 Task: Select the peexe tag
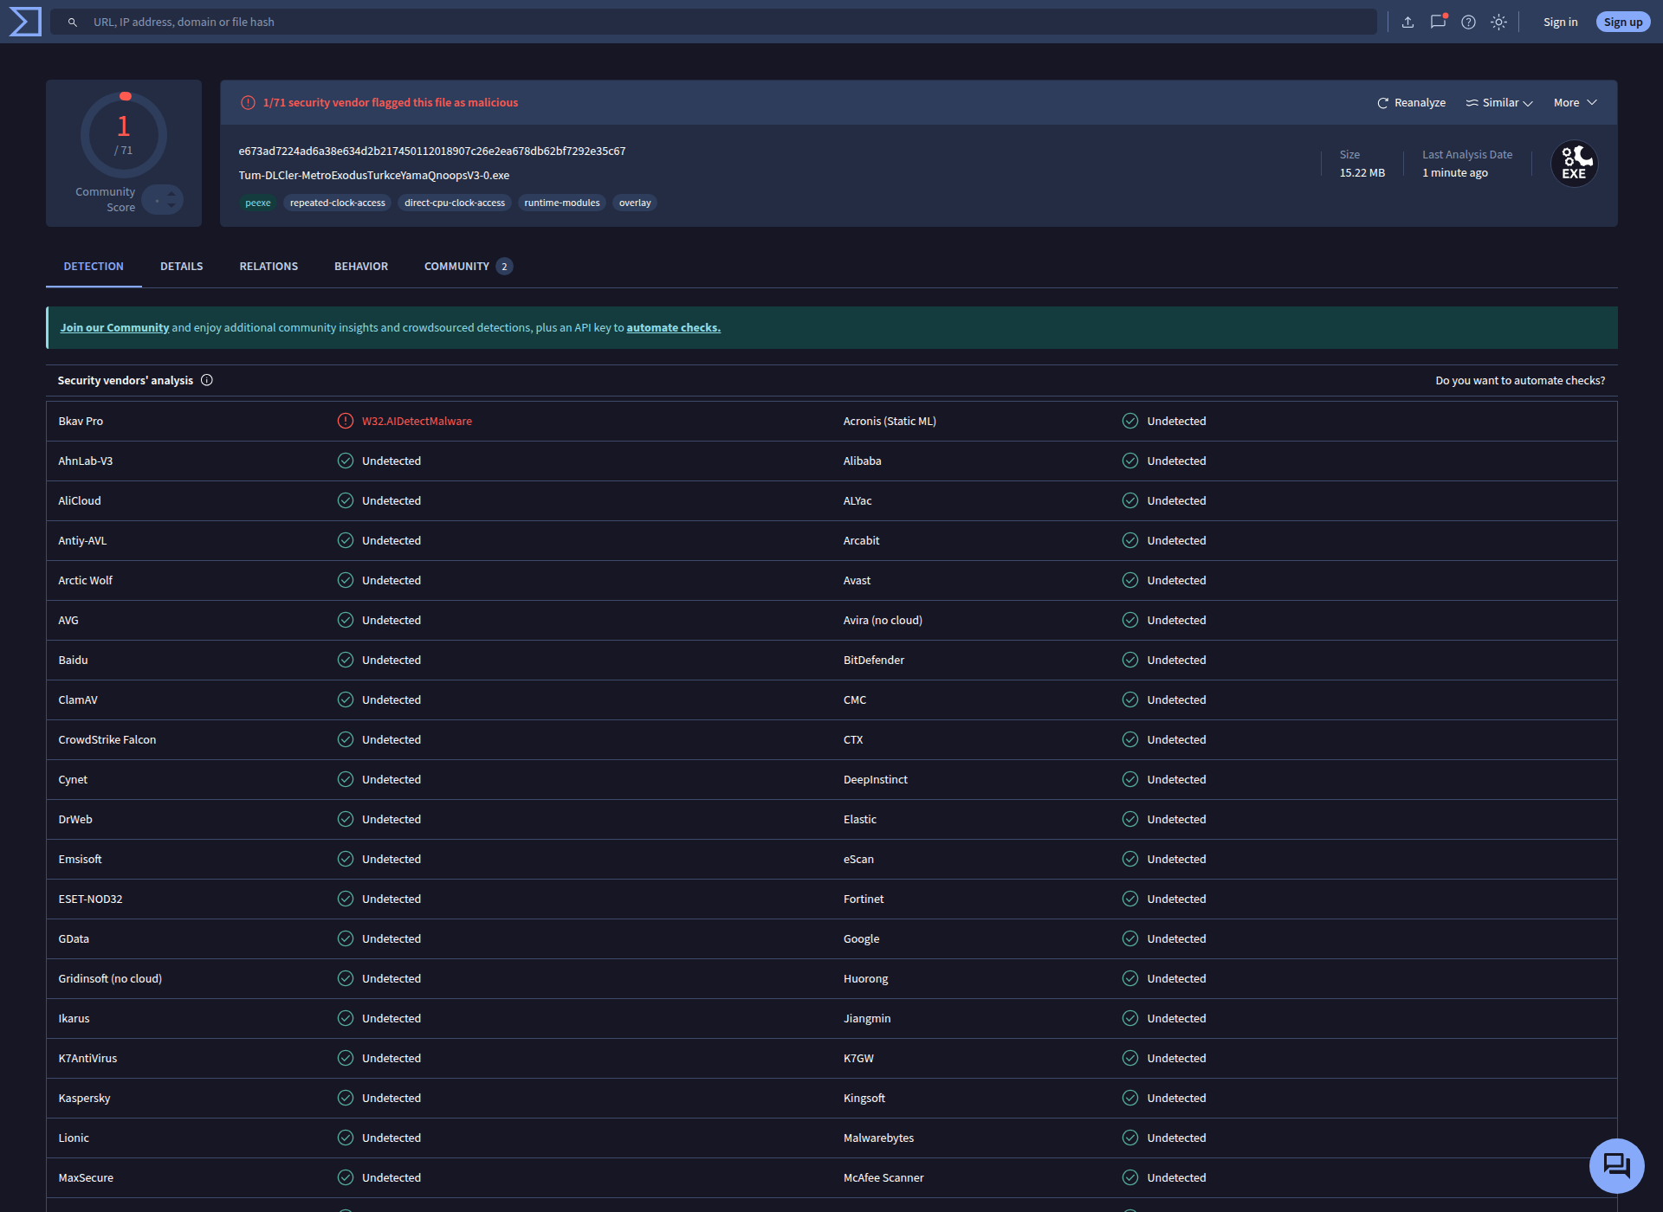point(258,203)
